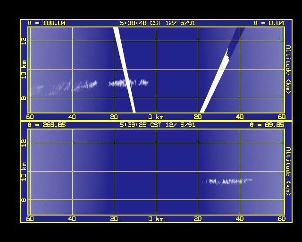Select the lower plot's Altitude (km) axis title
This screenshot has width=302, height=242.
point(288,171)
